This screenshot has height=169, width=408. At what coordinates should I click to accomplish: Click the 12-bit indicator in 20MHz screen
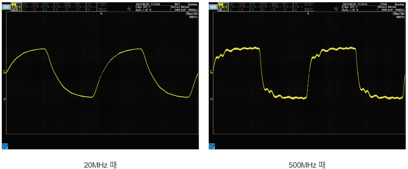6,6
